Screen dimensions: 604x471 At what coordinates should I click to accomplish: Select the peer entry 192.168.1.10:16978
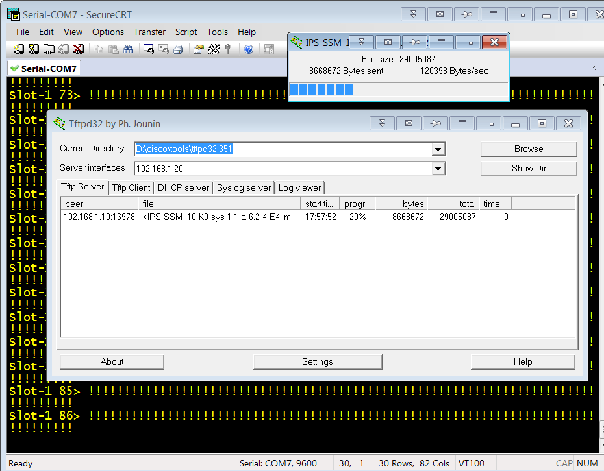click(99, 217)
